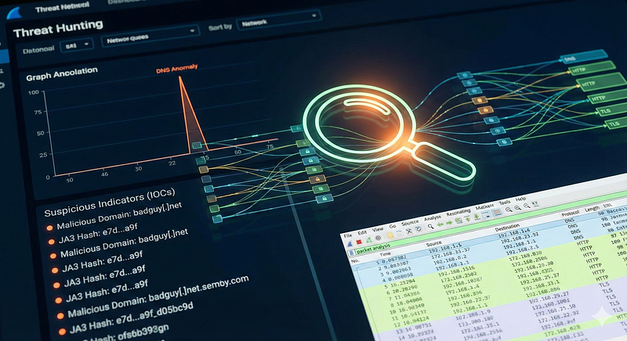Open the Tools menu in packet window
Screen dimensions: 627x341
tap(505, 203)
